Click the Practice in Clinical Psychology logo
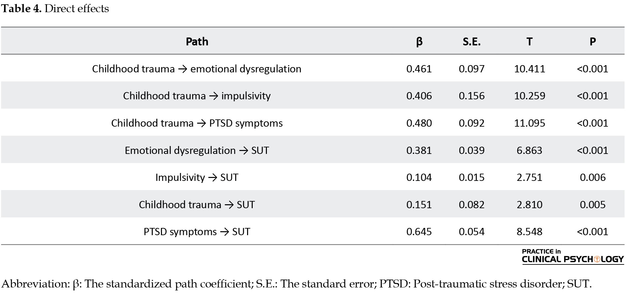 click(x=572, y=256)
